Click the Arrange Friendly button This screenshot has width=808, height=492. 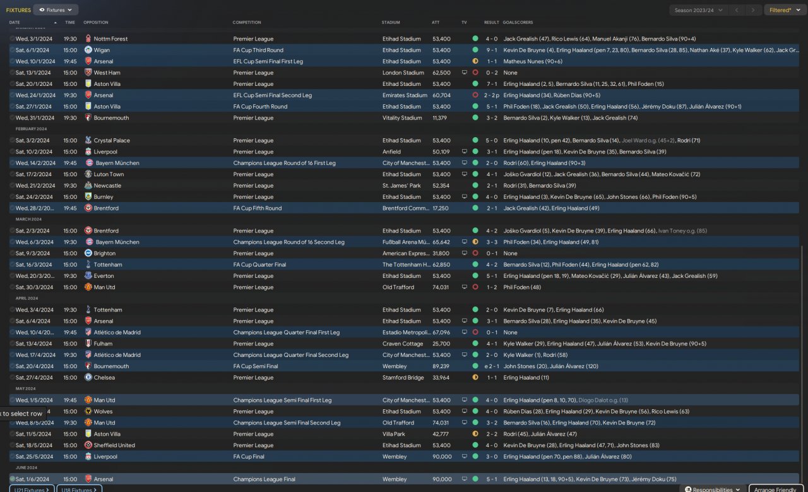coord(776,489)
